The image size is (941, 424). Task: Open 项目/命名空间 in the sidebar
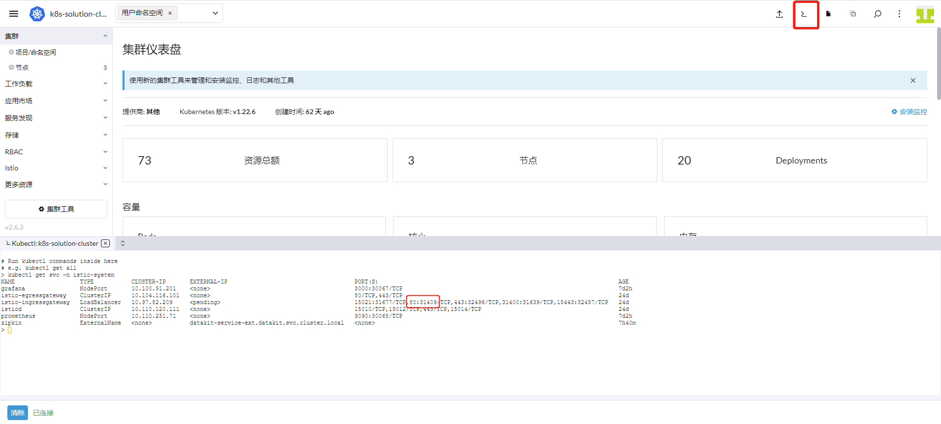pos(36,52)
